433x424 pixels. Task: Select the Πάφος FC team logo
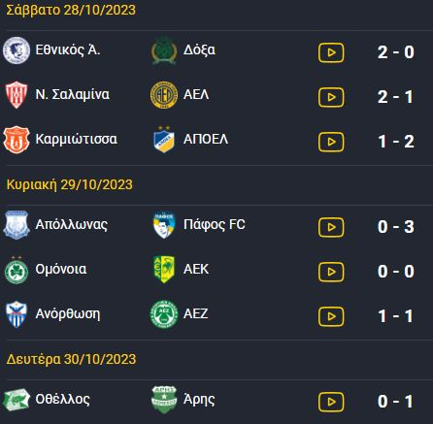tap(164, 224)
